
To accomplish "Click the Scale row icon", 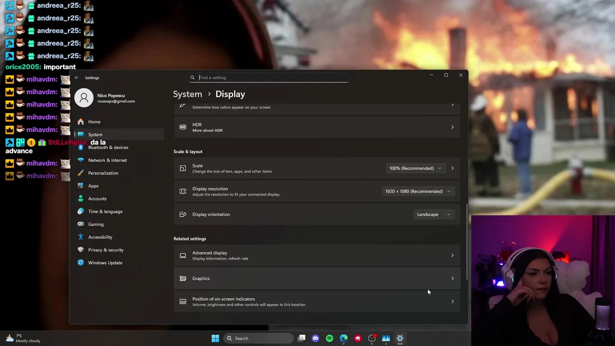I will click(x=183, y=168).
